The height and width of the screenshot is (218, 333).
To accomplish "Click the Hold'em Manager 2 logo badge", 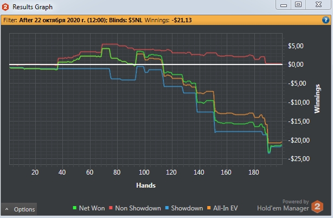I will click(317, 207).
